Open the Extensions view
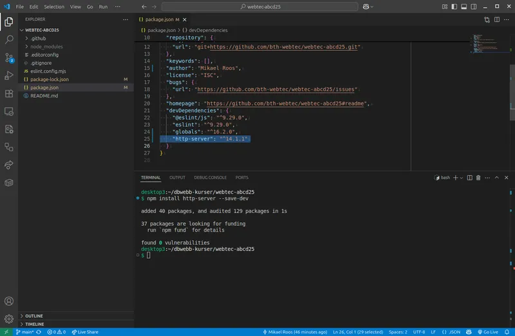The width and height of the screenshot is (515, 336). coord(9,93)
